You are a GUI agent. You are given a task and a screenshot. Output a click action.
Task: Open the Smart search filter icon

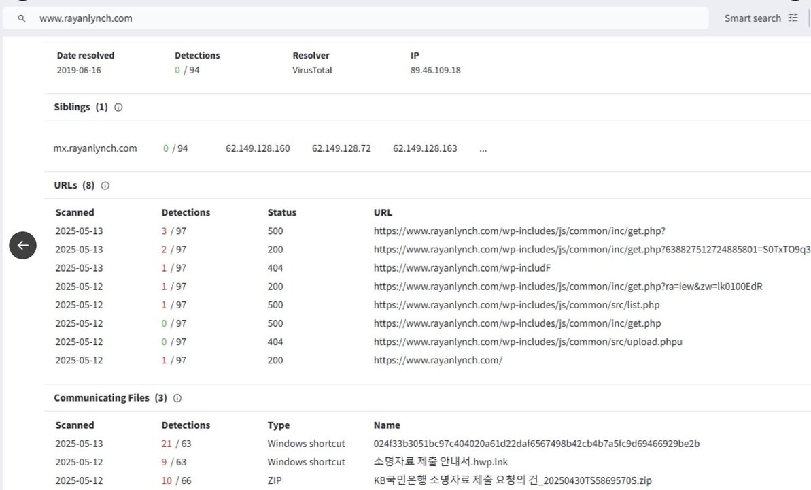coord(793,18)
